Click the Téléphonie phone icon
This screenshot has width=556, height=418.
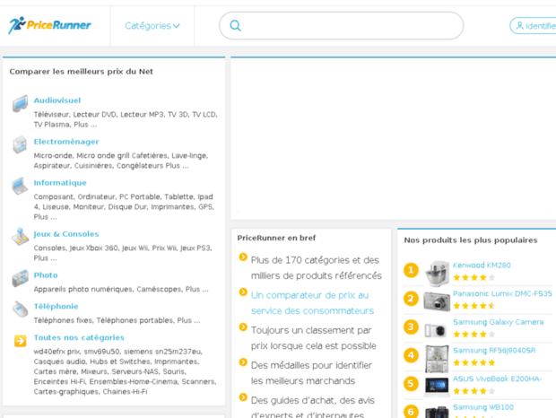tap(21, 309)
